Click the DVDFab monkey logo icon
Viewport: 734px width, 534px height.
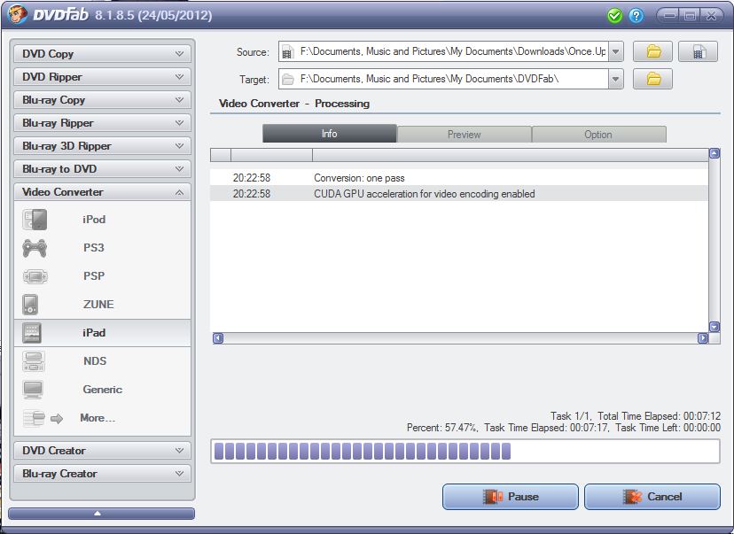point(17,14)
